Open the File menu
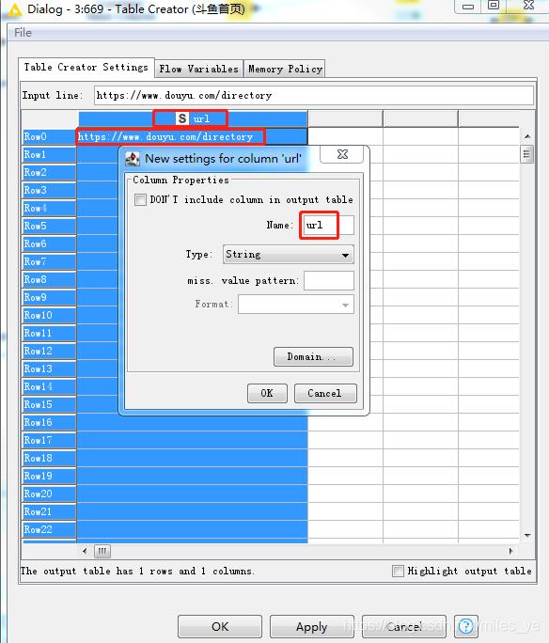Image resolution: width=549 pixels, height=643 pixels. [23, 33]
